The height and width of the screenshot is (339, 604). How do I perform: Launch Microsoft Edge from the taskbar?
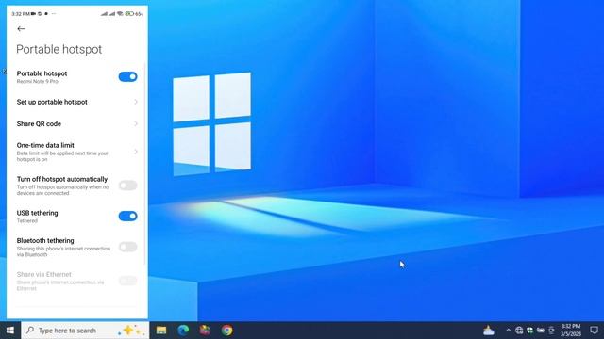point(183,331)
